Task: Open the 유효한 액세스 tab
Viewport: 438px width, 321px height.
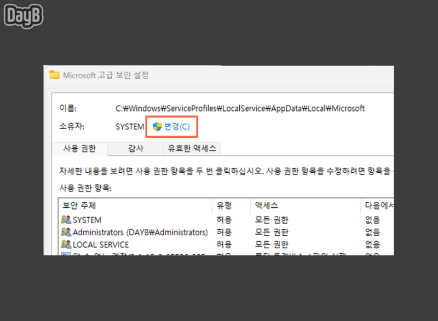Action: 190,148
